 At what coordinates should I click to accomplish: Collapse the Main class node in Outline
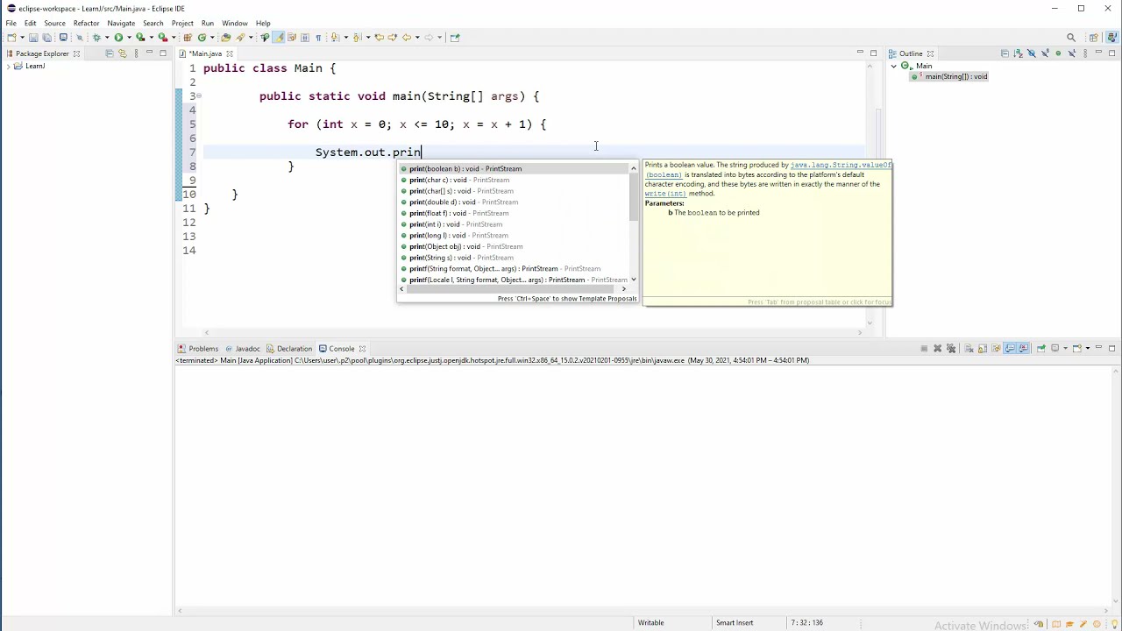coord(893,66)
